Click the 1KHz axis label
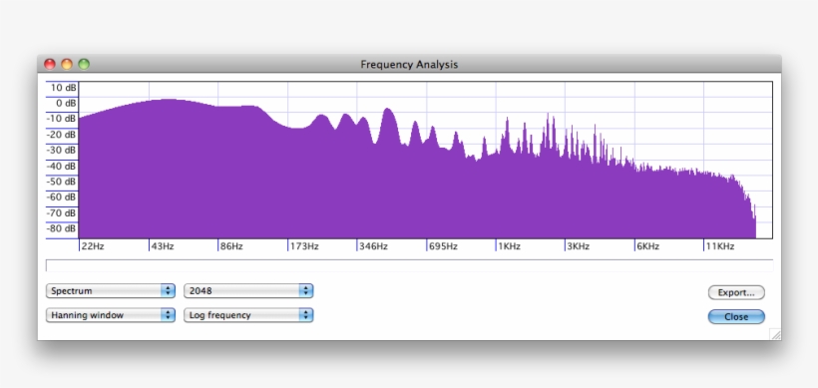The height and width of the screenshot is (388, 818). click(x=509, y=246)
